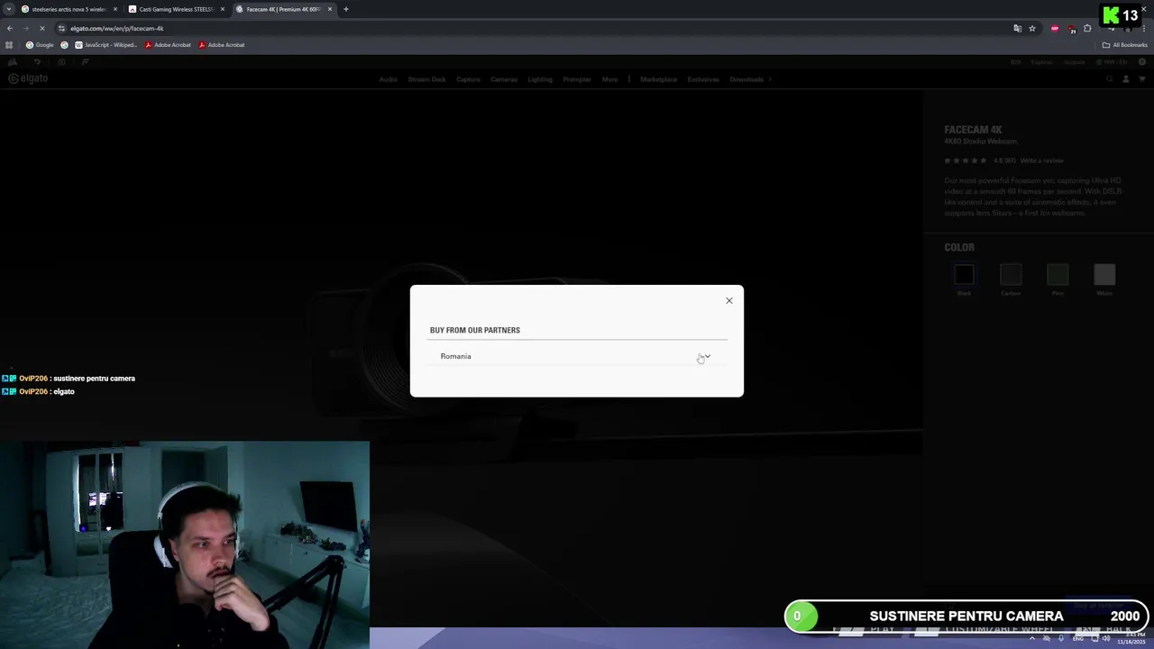
Task: Open the shopping cart
Action: tap(1142, 79)
